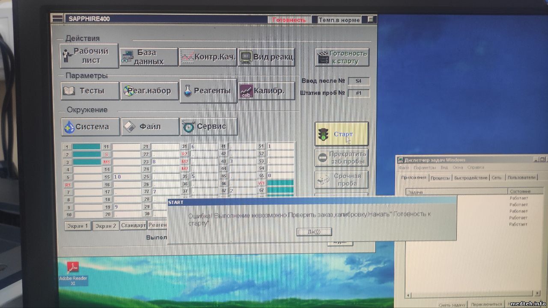Open Контр.Кач. quality control

click(x=208, y=57)
